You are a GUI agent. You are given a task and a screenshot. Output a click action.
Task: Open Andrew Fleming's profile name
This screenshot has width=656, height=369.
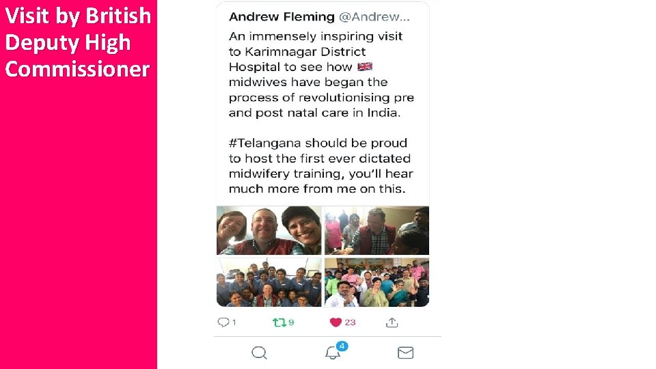pos(282,16)
